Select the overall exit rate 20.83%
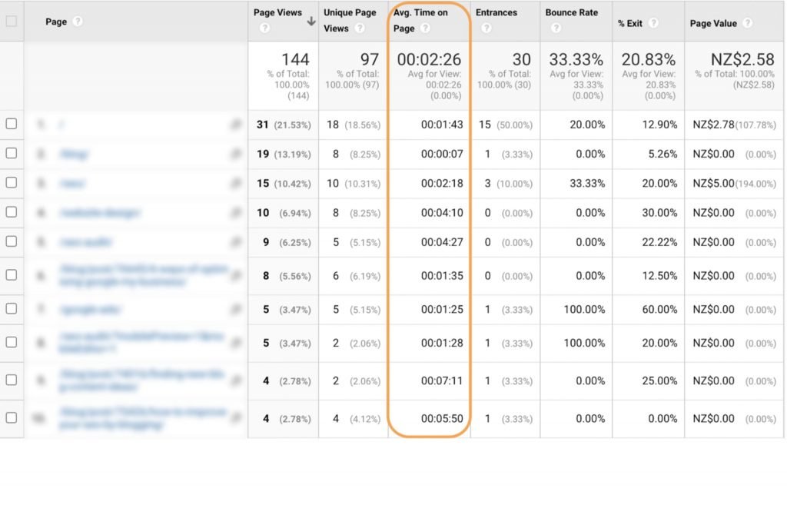Viewport: 787px width, 525px height. click(649, 59)
